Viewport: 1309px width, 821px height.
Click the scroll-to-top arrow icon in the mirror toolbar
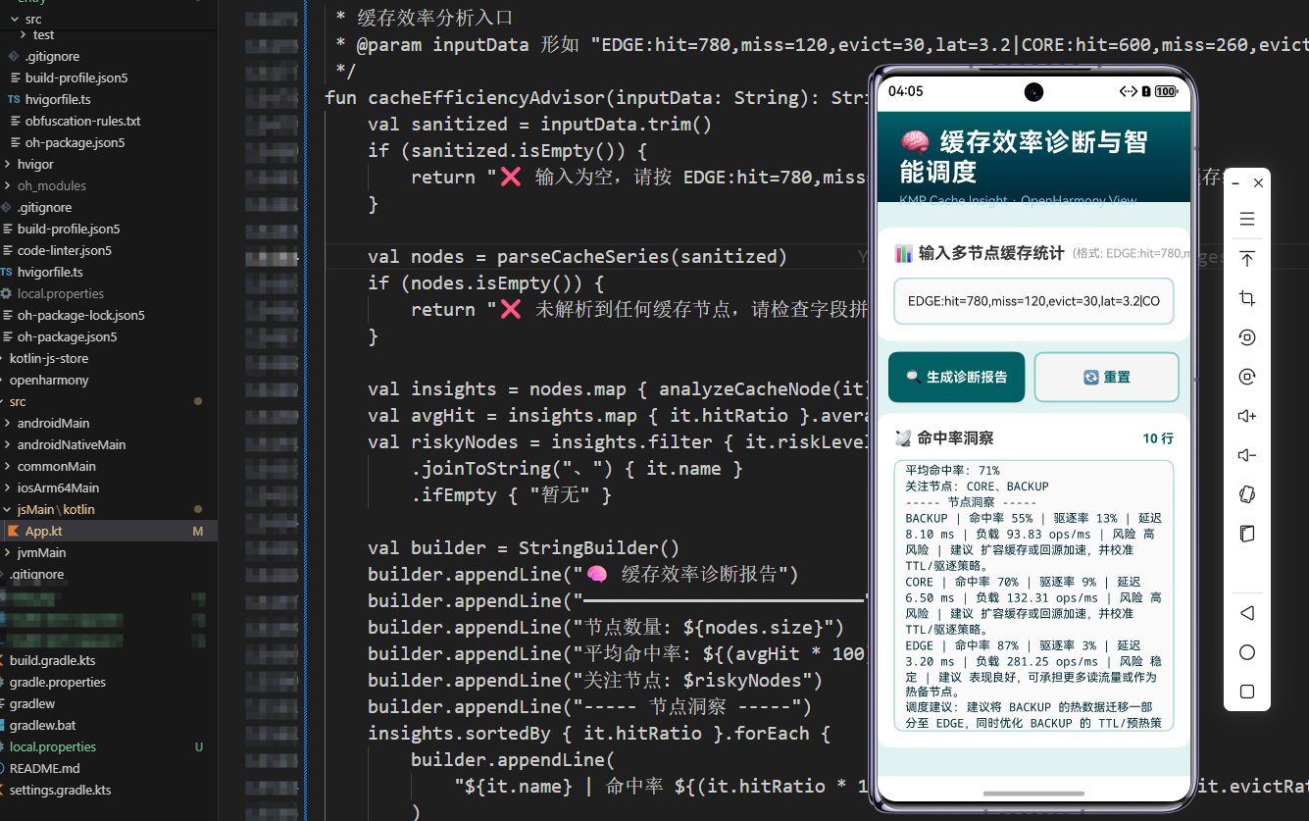click(1246, 258)
